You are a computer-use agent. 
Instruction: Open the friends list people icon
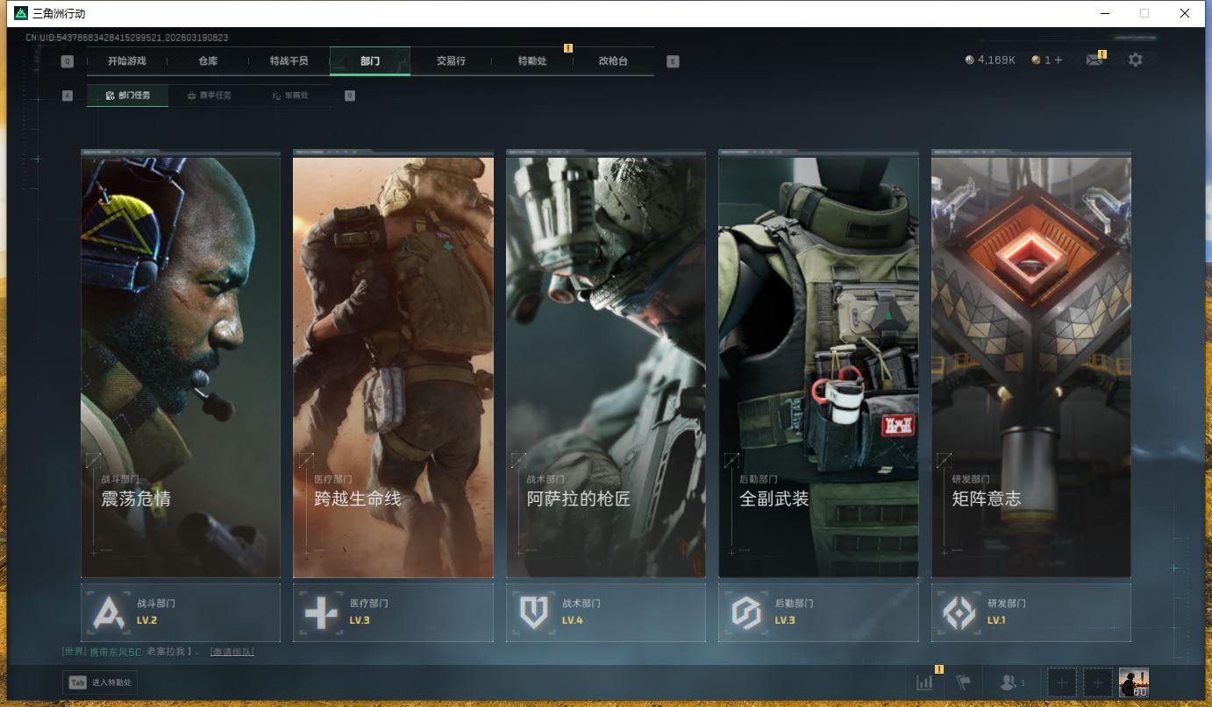1009,682
